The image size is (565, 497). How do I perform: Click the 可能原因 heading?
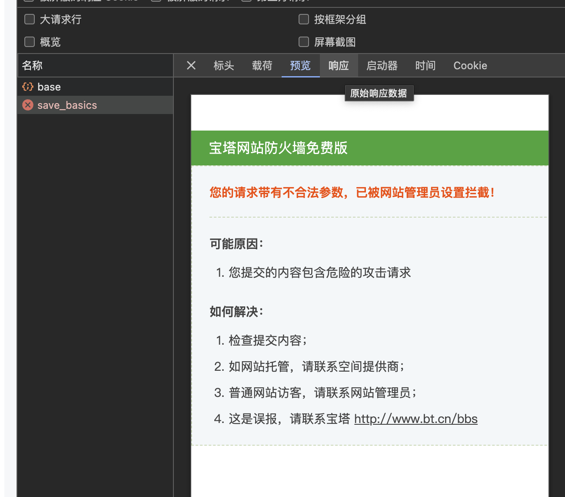click(x=236, y=244)
